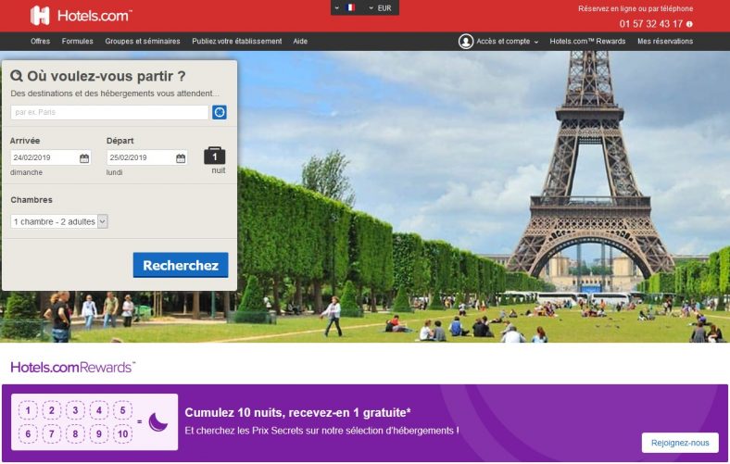Click the Rejoignez-nous button
Viewport: 730px width, 464px height.
pos(680,443)
